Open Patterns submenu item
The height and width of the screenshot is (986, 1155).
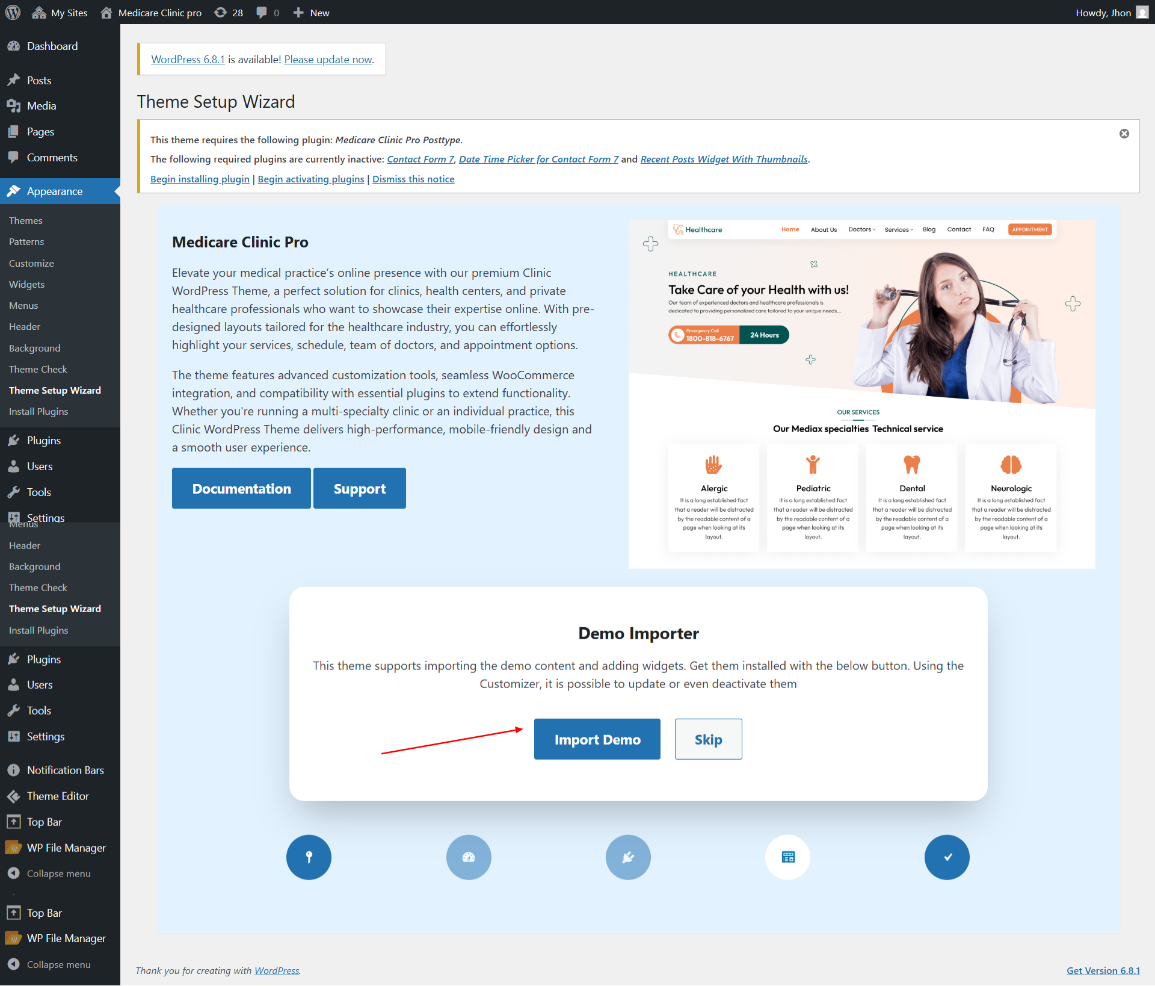(26, 241)
